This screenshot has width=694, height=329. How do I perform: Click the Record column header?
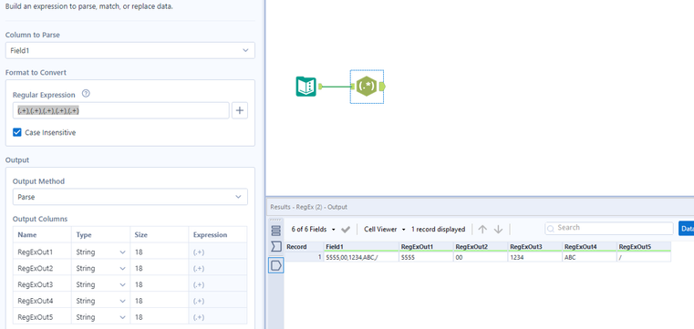(303, 247)
